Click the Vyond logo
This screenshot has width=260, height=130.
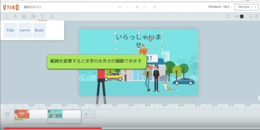tap(11, 7)
